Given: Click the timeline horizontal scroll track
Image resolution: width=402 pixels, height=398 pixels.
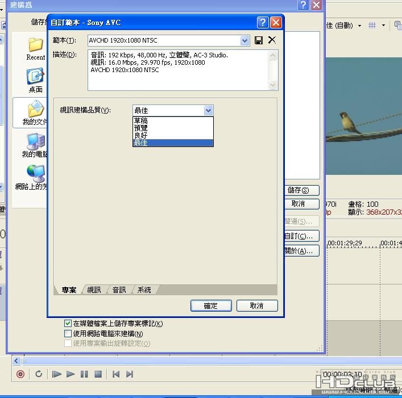Looking at the screenshot, I should [210, 361].
